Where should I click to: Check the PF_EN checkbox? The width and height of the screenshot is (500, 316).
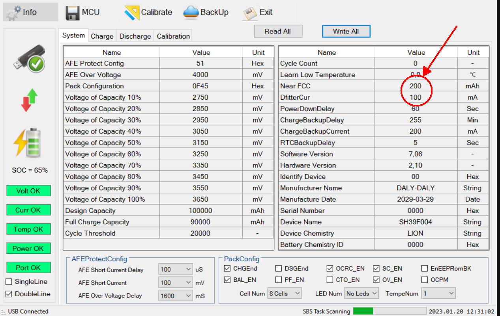[278, 280]
